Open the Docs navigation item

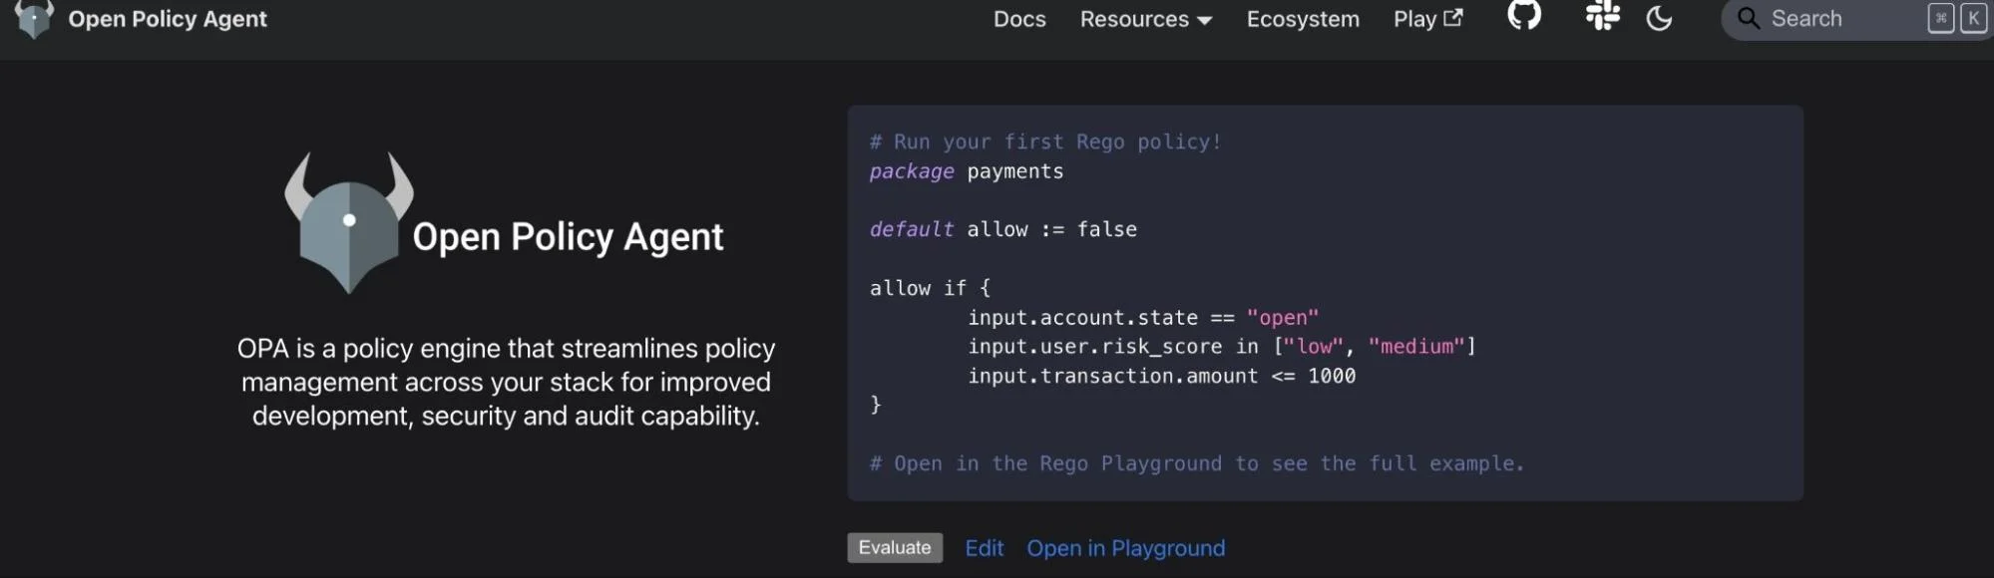(1019, 19)
